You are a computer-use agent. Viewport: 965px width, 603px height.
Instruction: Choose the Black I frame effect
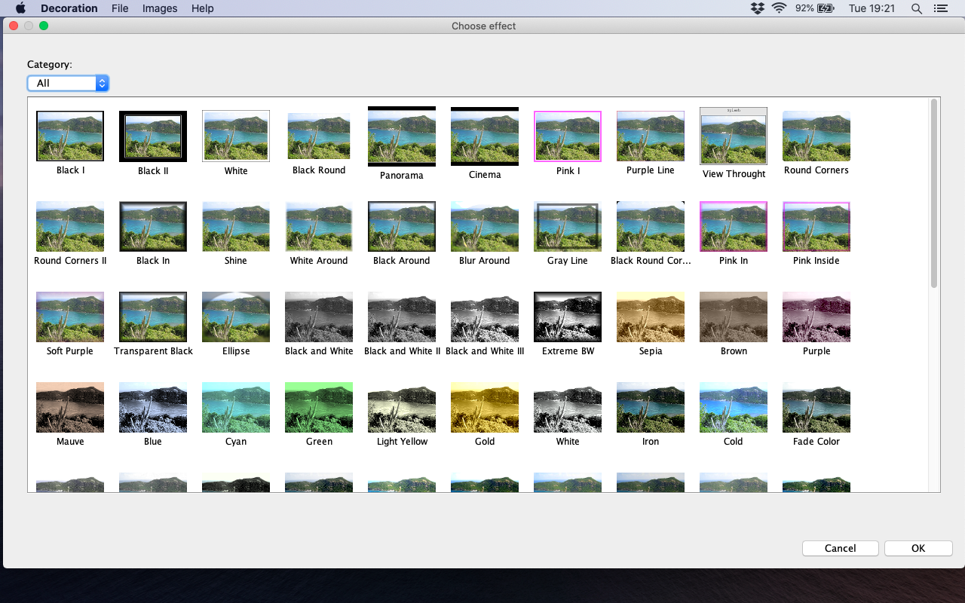click(x=70, y=136)
